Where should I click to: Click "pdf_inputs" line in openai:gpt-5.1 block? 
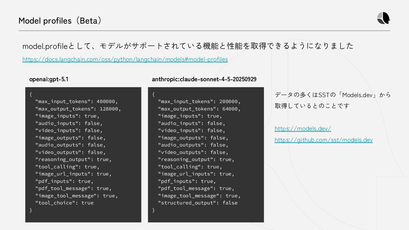(x=64, y=181)
